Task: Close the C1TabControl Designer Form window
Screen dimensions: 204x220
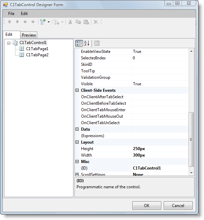Action: 189,3
